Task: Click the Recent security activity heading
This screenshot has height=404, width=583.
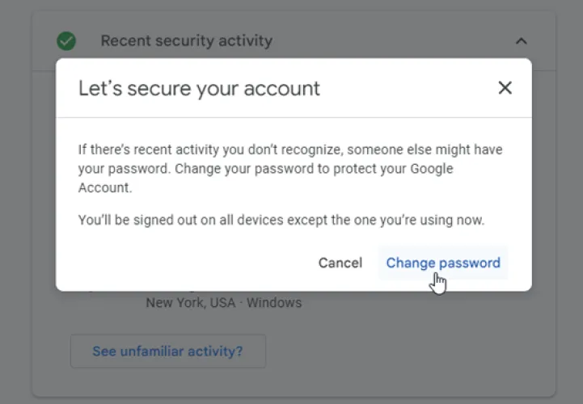Action: (x=186, y=40)
